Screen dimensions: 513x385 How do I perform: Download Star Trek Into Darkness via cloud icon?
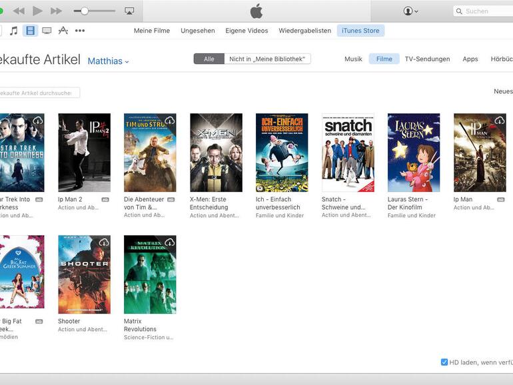click(x=38, y=121)
